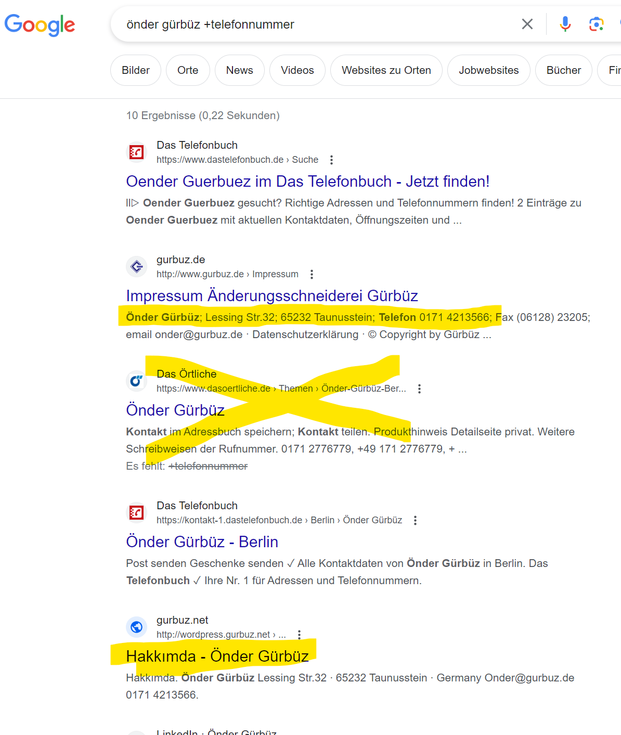Click the 'gurbuz.de' site name

click(180, 260)
